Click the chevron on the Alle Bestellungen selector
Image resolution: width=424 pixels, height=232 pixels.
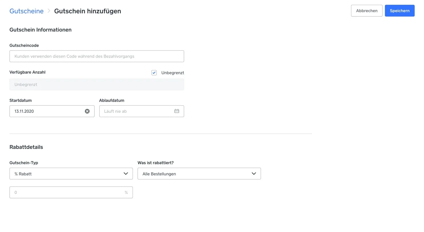[x=254, y=174]
